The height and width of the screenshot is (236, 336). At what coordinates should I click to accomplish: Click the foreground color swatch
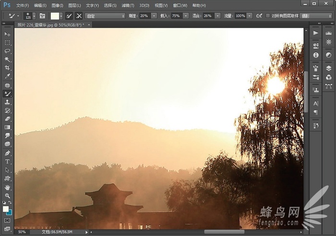pyautogui.click(x=6, y=209)
